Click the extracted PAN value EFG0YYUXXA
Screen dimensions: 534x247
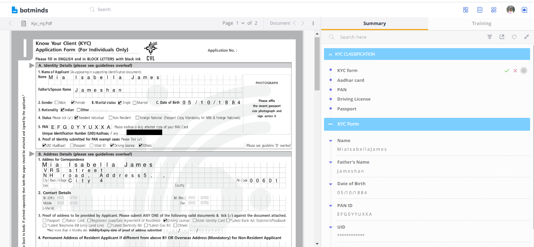point(355,214)
